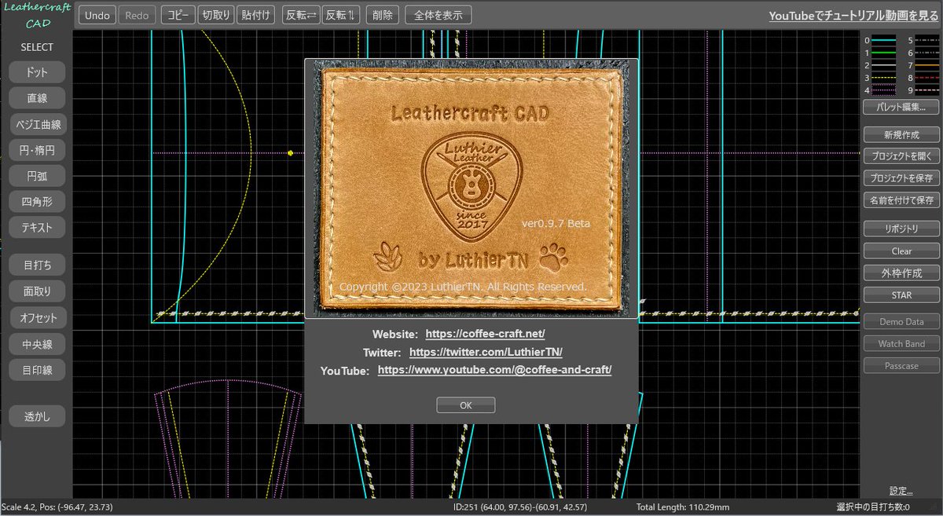Viewport: 943px width, 516px height.
Task: Click the yellow control point on canvas
Action: click(x=291, y=152)
